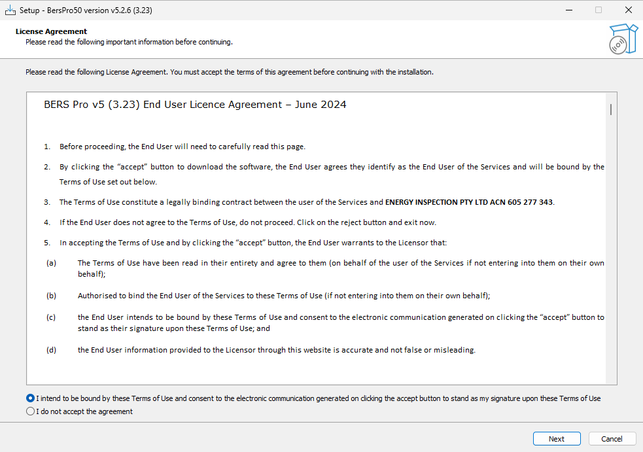643x452 pixels.
Task: Click the license text scrollbar thumb
Action: tap(610, 109)
